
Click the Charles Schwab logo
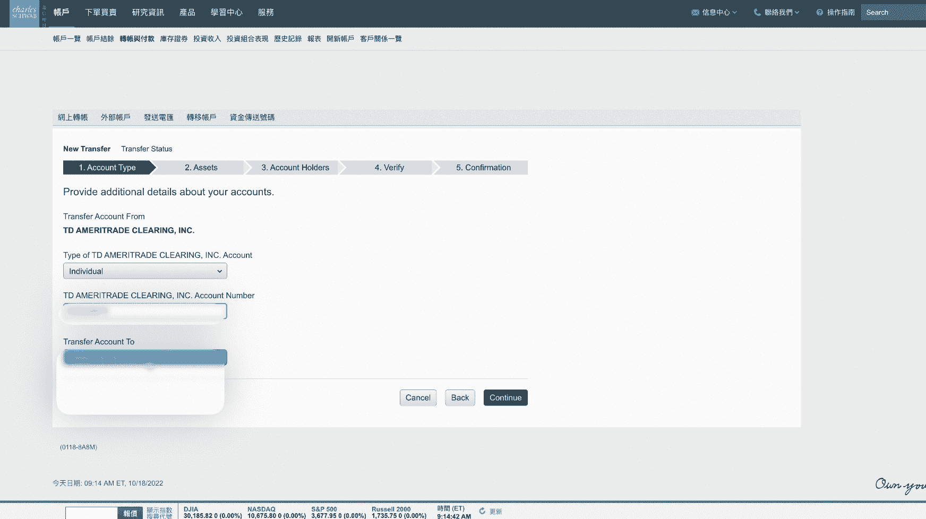pyautogui.click(x=24, y=13)
